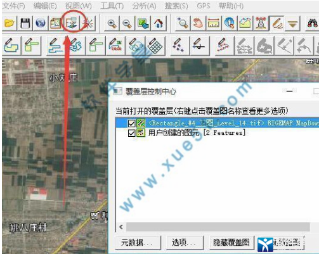Image resolution: width=319 pixels, height=254 pixels.
Task: Open Overlay Control Center toolbar icon
Action: (x=72, y=23)
